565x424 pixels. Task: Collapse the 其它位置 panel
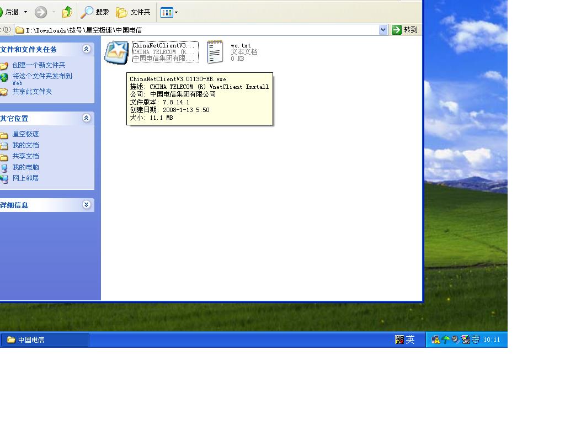click(x=87, y=118)
